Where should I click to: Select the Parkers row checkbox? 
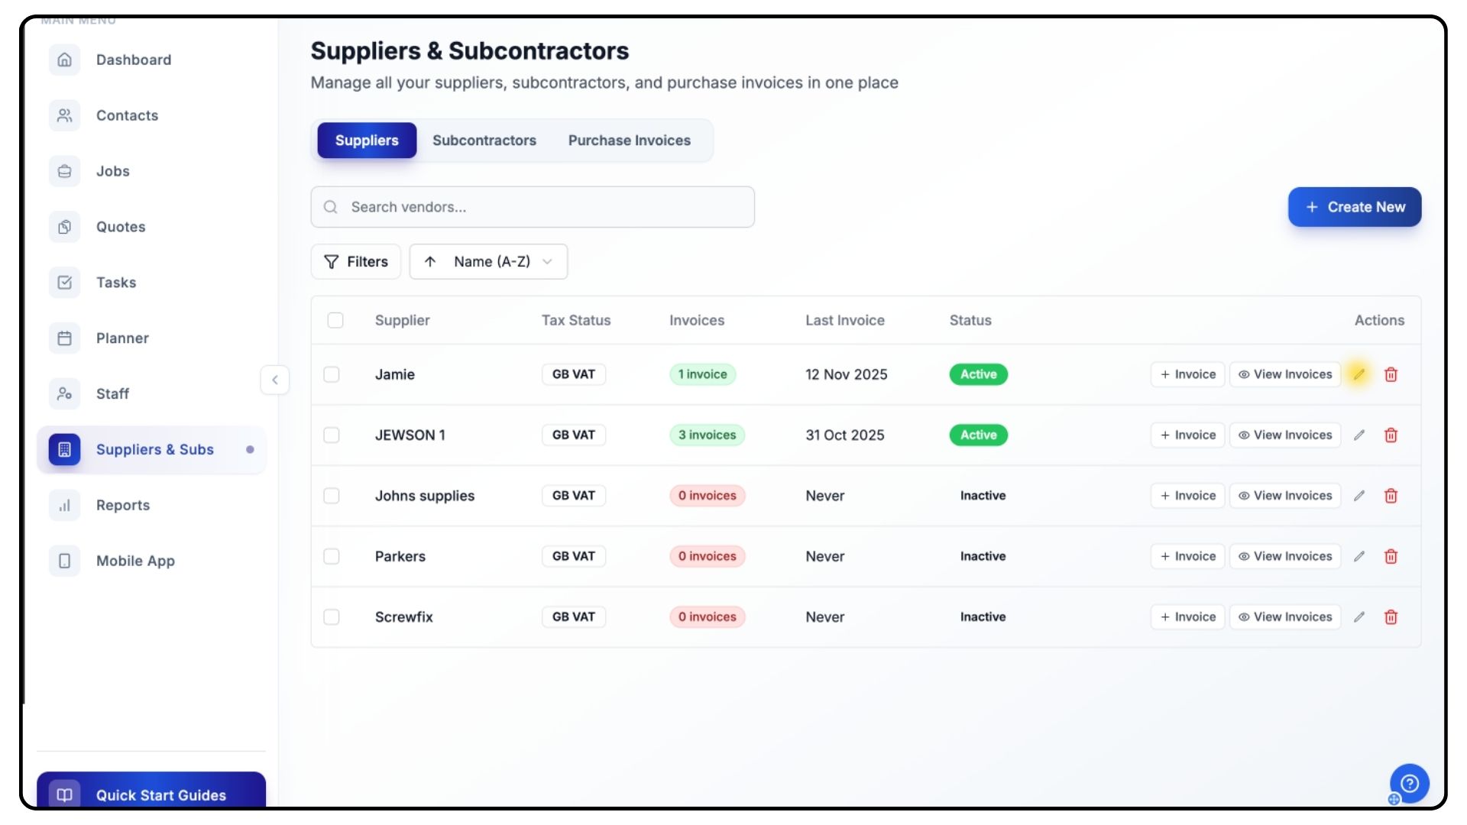tap(332, 556)
